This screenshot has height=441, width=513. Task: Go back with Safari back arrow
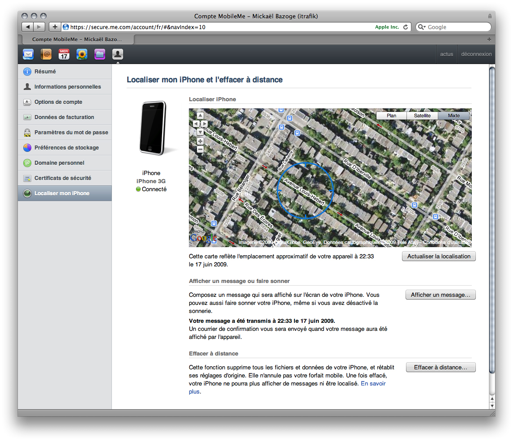(27, 27)
